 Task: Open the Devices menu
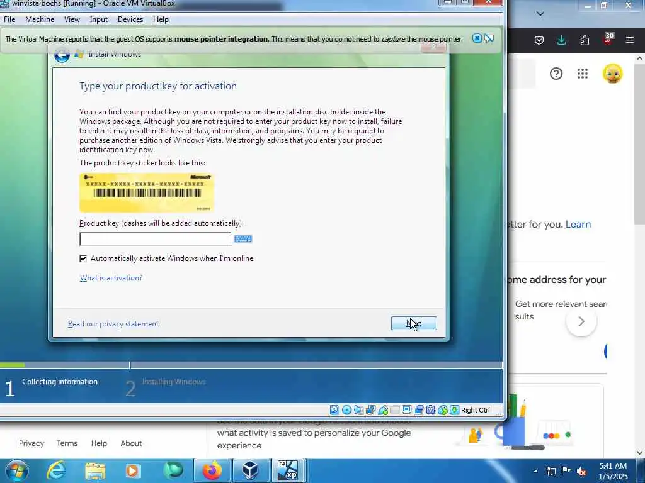tap(130, 19)
